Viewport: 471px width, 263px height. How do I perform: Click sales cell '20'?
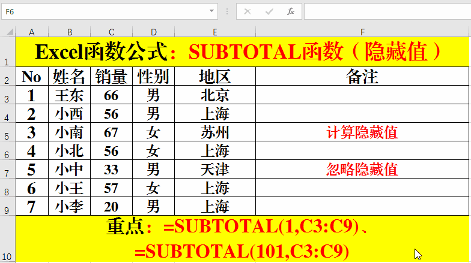(x=112, y=206)
